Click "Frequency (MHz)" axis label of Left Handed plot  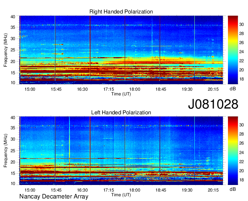click(5, 151)
